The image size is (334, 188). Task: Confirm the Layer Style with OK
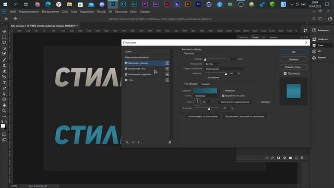[293, 52]
